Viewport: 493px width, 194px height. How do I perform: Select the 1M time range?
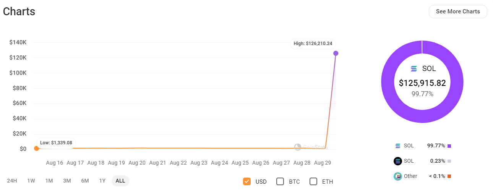tap(49, 181)
